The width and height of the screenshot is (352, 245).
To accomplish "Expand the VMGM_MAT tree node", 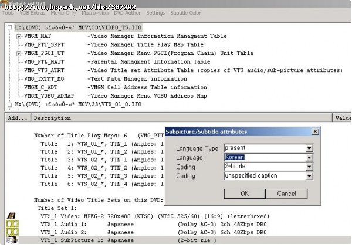I will pos(19,36).
